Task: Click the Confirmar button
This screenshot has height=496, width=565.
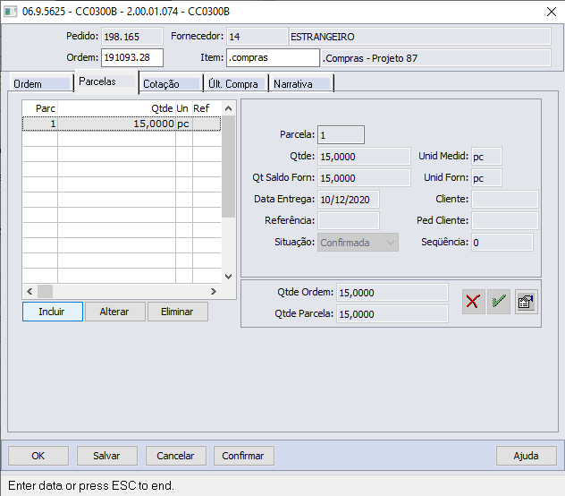Action: click(243, 456)
